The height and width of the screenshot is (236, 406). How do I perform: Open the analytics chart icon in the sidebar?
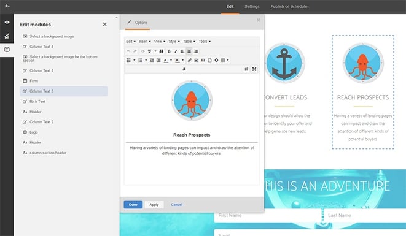[7, 36]
